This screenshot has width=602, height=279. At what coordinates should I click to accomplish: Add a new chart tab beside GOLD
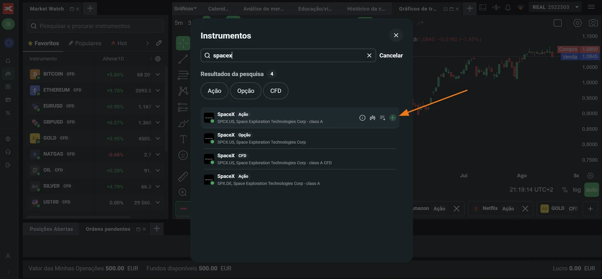[x=590, y=209]
